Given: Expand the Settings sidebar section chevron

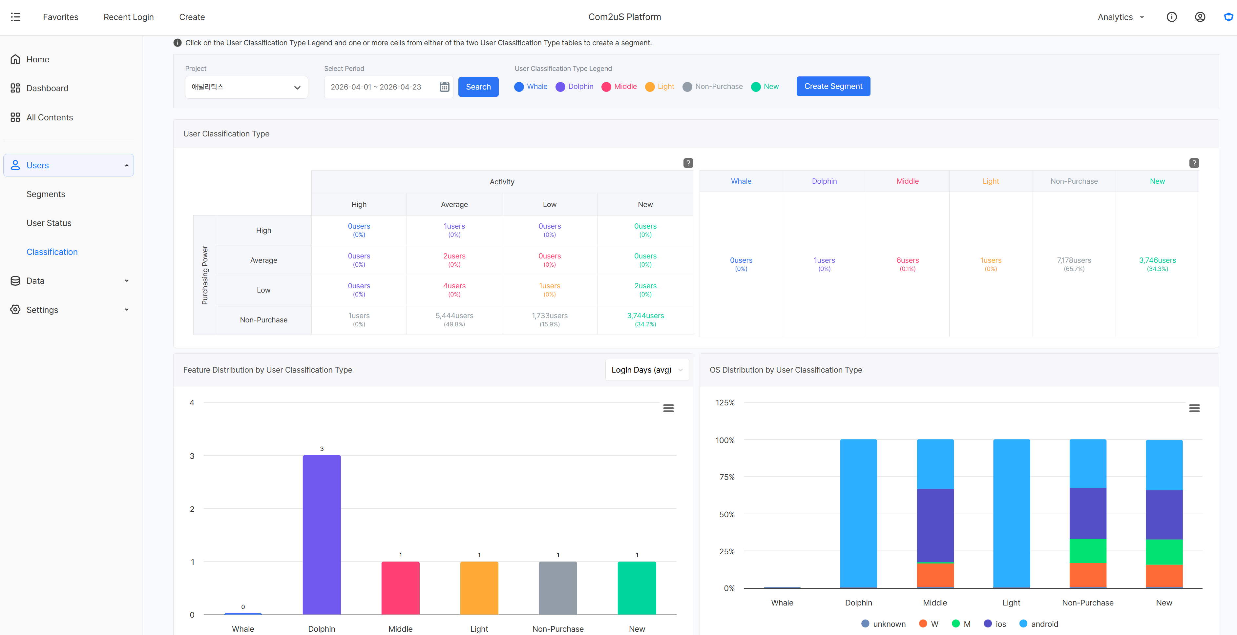Looking at the screenshot, I should coord(127,310).
